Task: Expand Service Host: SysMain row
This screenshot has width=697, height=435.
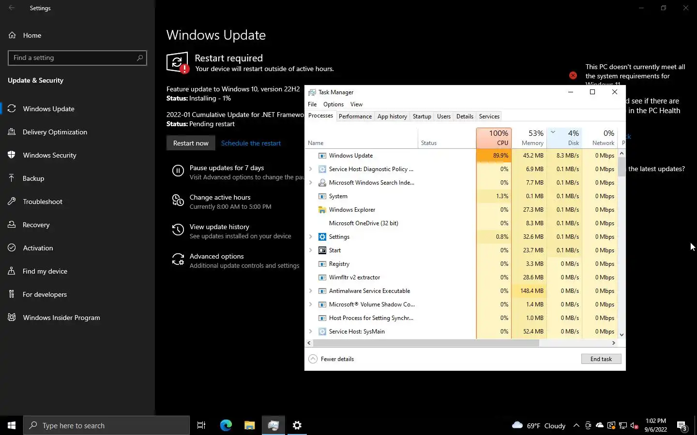Action: pyautogui.click(x=311, y=332)
